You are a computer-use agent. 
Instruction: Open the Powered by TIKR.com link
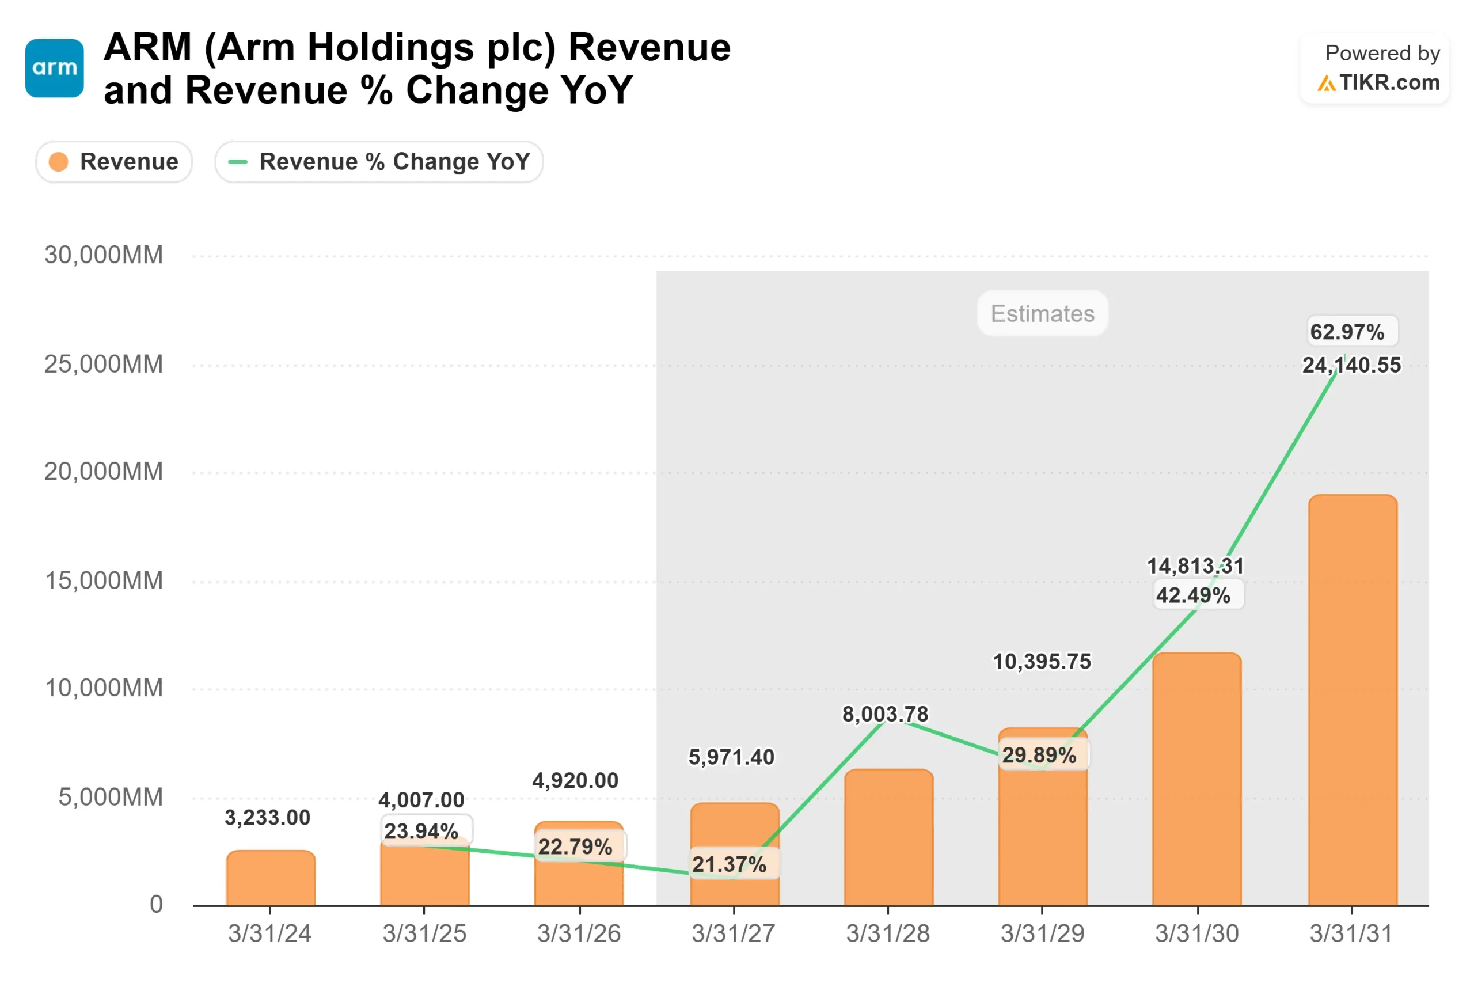tap(1374, 69)
